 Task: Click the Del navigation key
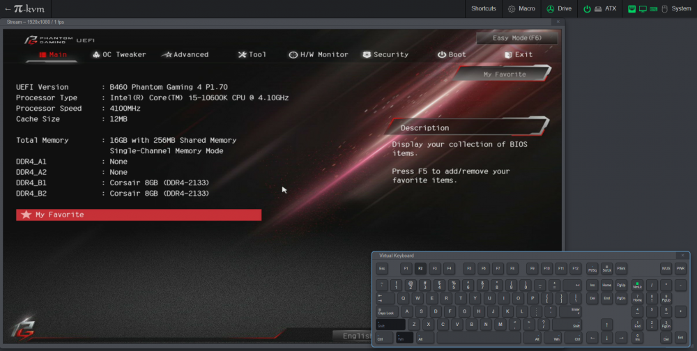click(592, 298)
